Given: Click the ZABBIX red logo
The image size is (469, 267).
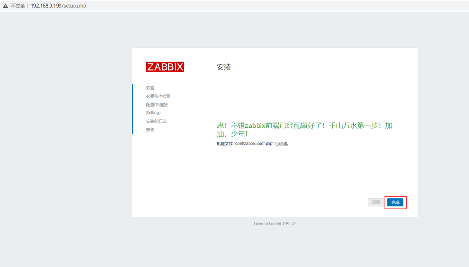Looking at the screenshot, I should [165, 67].
